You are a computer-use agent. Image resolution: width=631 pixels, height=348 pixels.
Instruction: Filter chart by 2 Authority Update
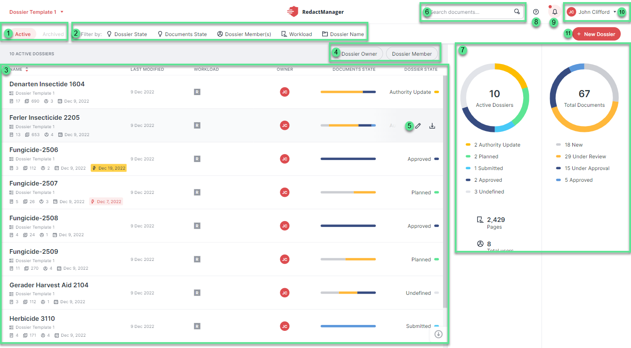493,145
